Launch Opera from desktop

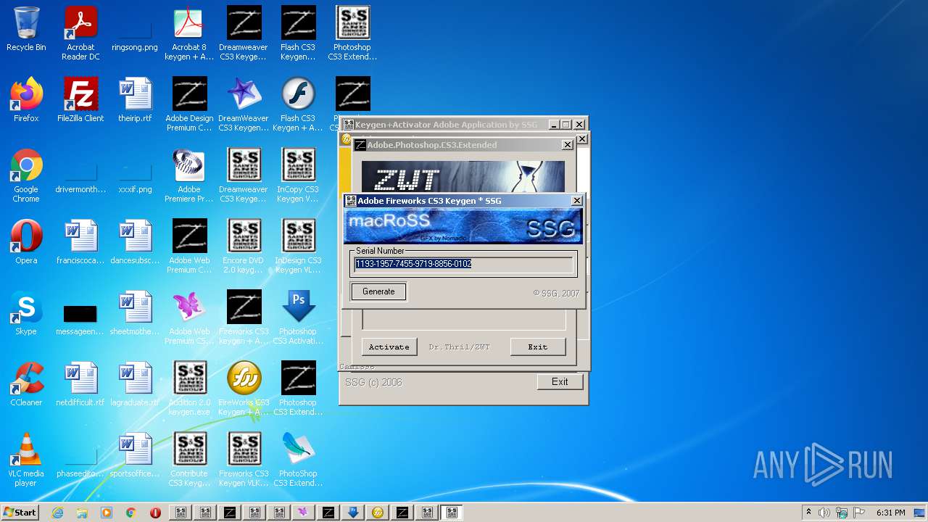coord(26,242)
